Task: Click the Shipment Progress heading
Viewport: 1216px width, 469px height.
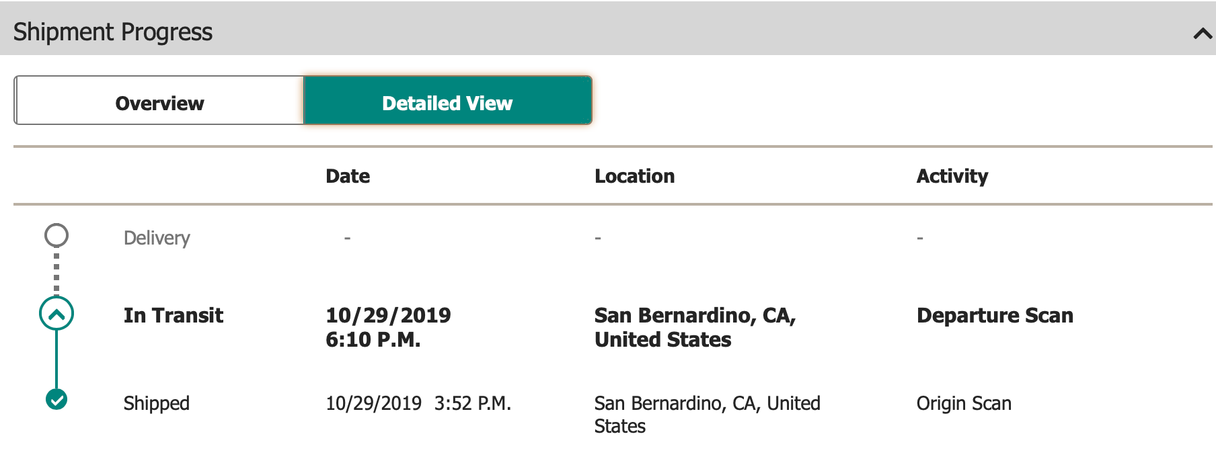Action: (x=113, y=32)
